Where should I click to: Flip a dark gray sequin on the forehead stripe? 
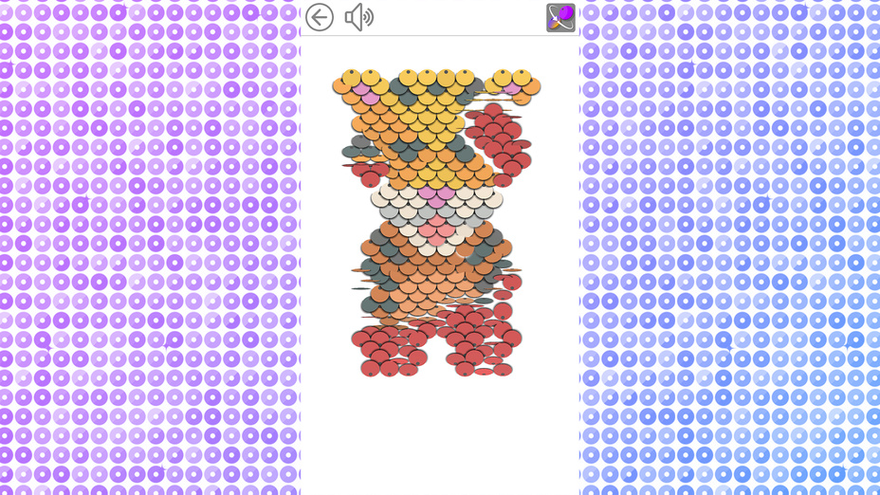pos(398,86)
